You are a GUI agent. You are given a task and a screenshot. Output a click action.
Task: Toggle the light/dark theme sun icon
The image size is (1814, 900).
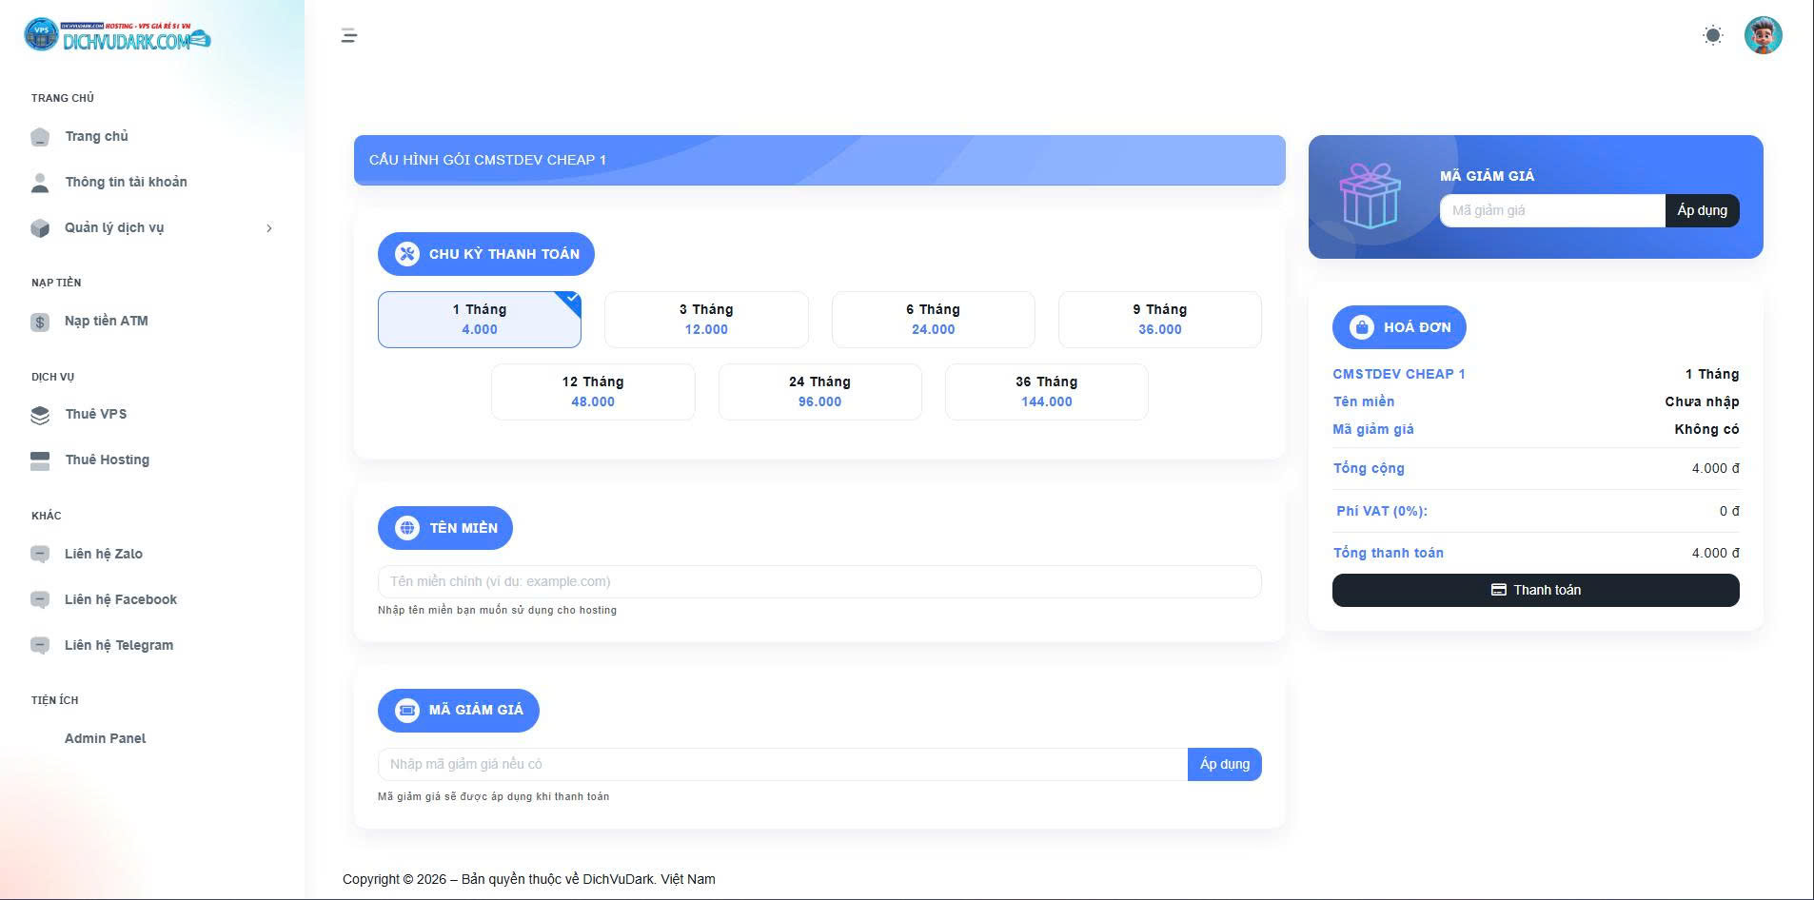pyautogui.click(x=1712, y=36)
